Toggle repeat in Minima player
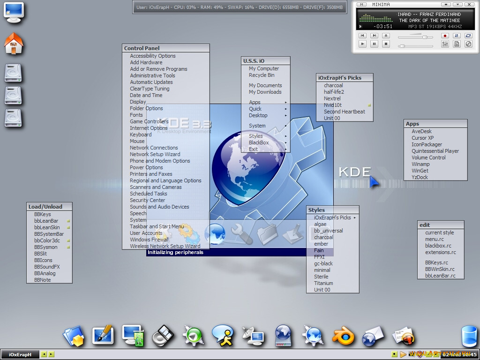This screenshot has width=480, height=360. pyautogui.click(x=468, y=36)
